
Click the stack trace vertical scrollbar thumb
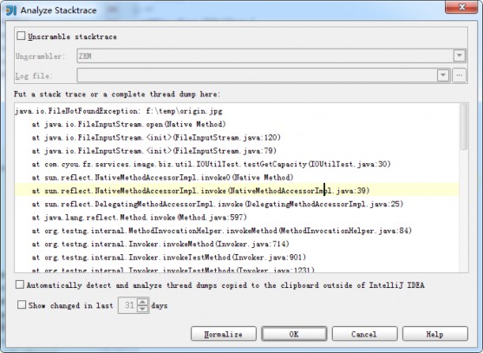pyautogui.click(x=464, y=127)
